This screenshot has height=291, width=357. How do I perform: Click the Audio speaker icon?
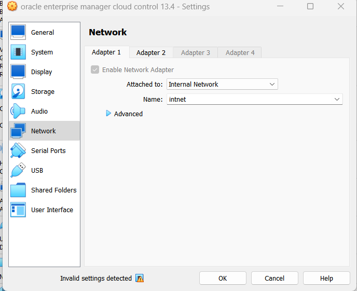pos(18,111)
